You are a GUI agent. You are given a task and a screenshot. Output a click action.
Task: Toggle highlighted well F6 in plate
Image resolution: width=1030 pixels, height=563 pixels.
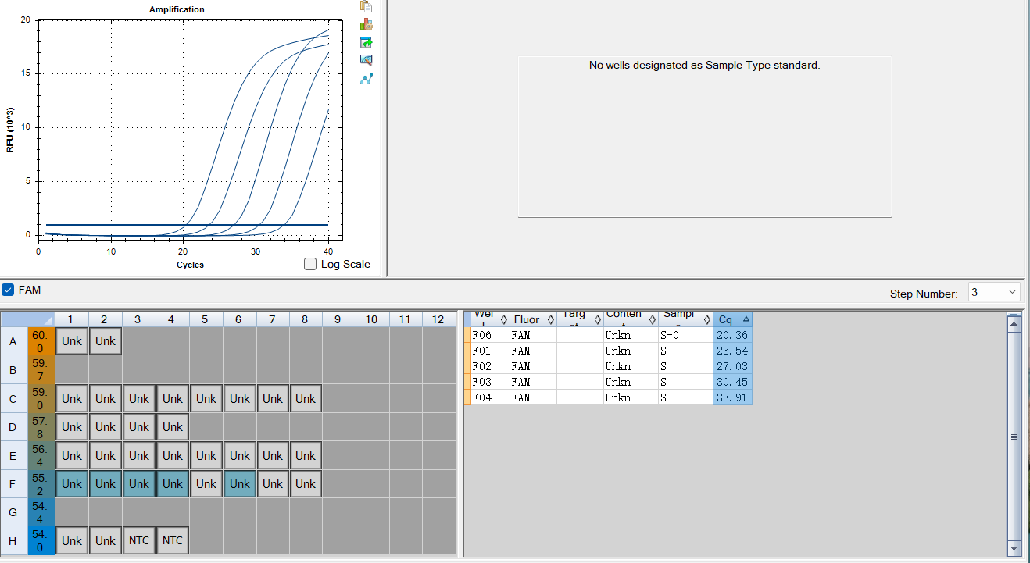pos(240,484)
